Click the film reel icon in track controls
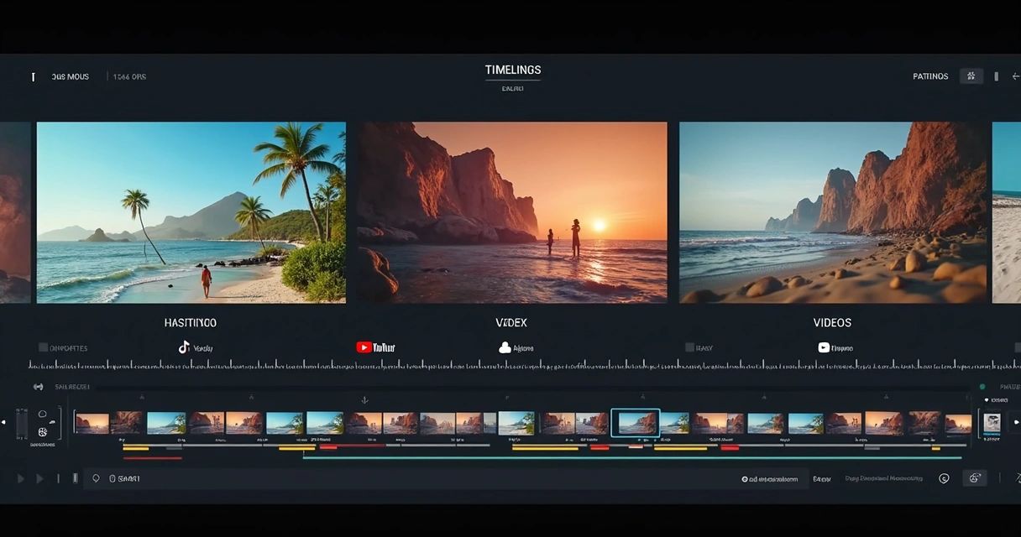 click(x=43, y=432)
